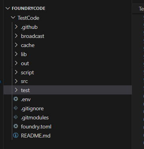This screenshot has height=149, width=144.
Task: Expand the src folder chevron
Action: 16,81
